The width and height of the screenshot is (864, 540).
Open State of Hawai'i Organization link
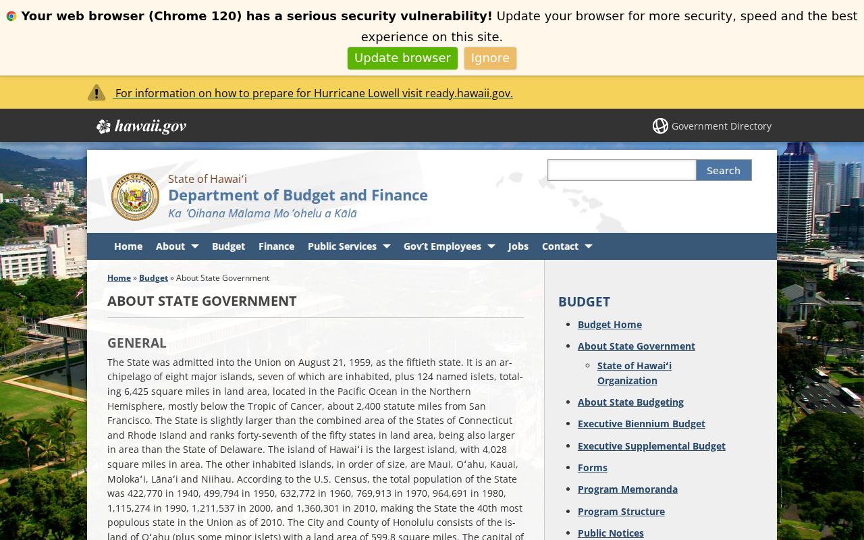[634, 373]
